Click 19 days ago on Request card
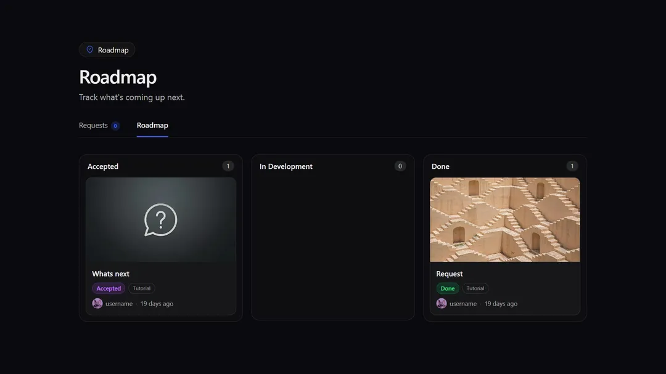The image size is (666, 374). (x=501, y=304)
